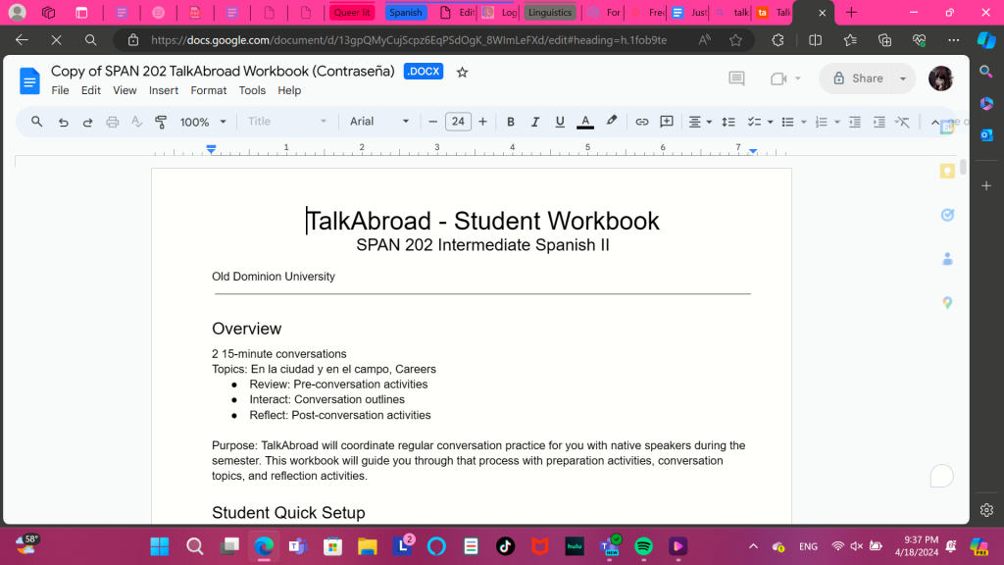
Task: Click the Share button
Action: pos(857,78)
